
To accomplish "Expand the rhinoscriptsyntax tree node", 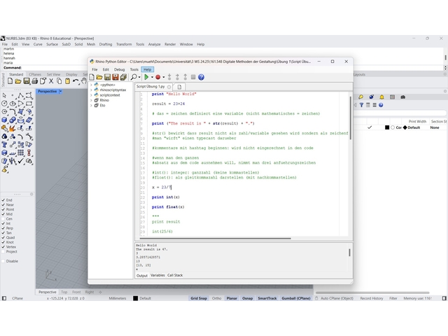I will (91, 90).
